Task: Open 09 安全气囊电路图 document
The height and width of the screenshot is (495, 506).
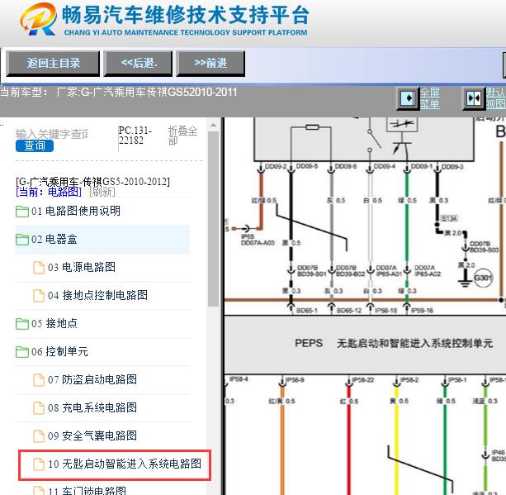Action: coord(92,436)
